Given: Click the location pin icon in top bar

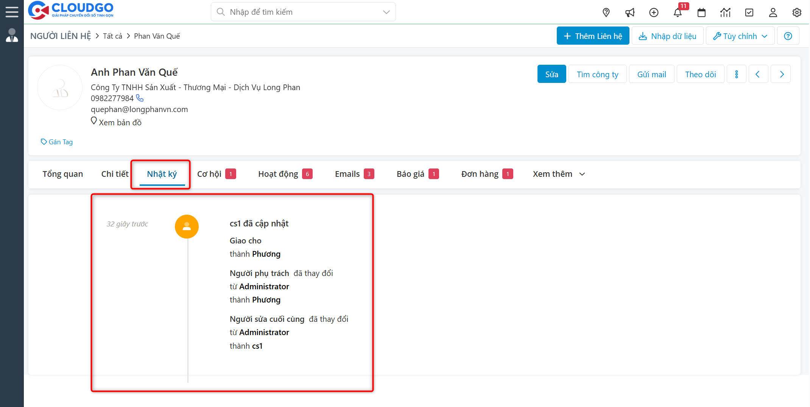Looking at the screenshot, I should [606, 12].
